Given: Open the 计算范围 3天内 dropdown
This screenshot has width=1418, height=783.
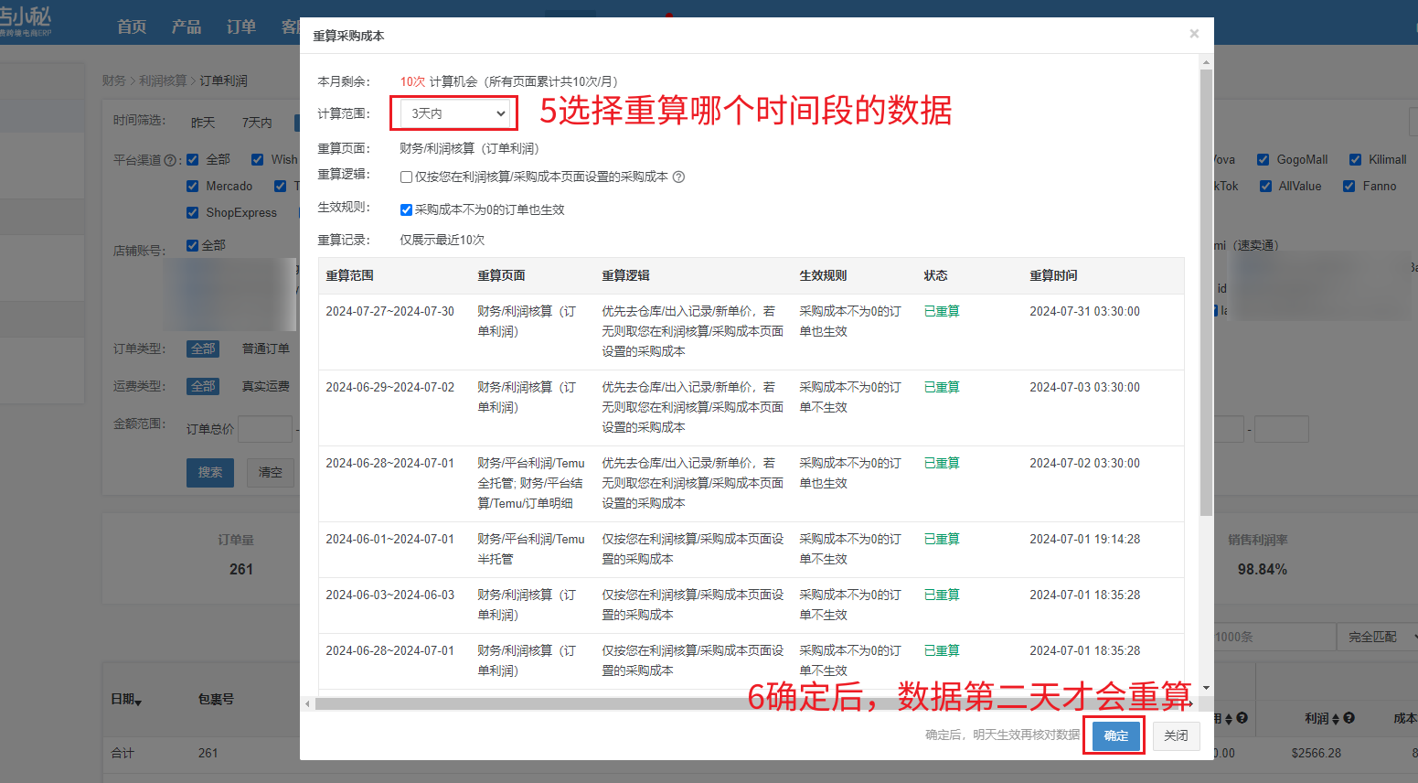Looking at the screenshot, I should pyautogui.click(x=454, y=113).
